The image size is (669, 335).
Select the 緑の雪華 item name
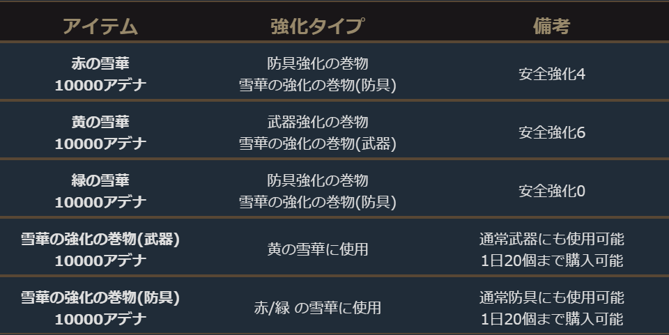tap(100, 180)
